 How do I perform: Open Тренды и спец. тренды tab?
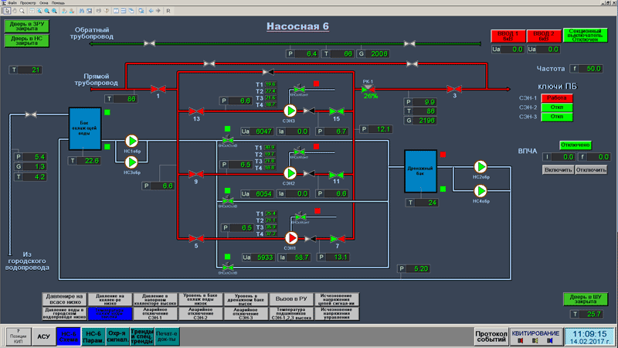click(x=142, y=336)
